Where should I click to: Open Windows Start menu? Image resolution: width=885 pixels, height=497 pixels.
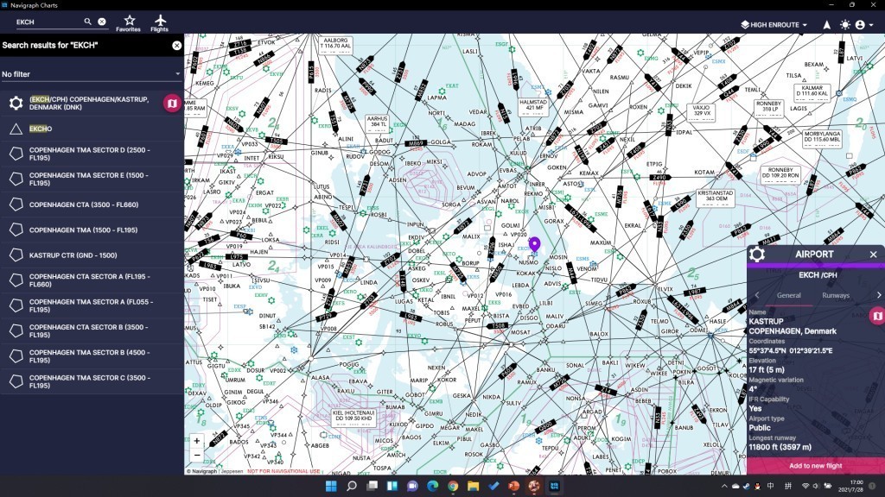click(x=331, y=486)
